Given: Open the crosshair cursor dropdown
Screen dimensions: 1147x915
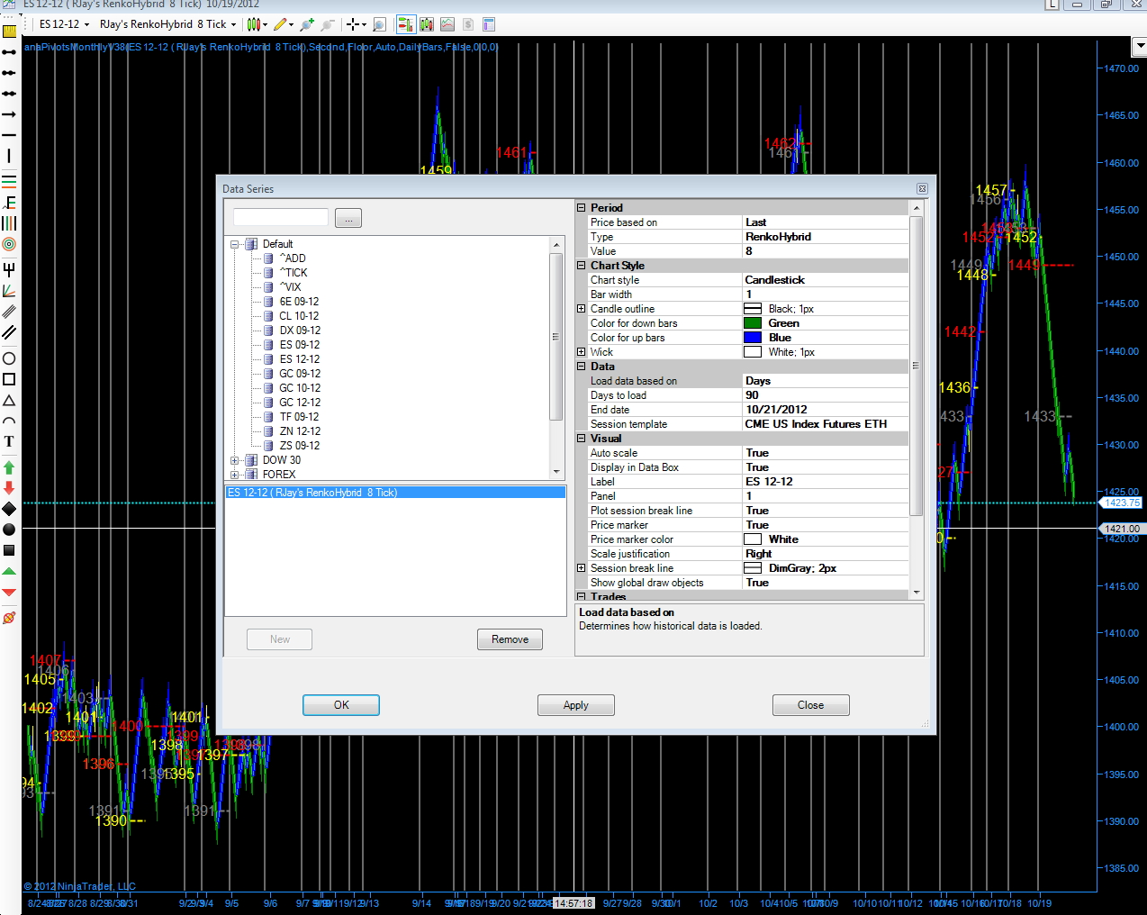Looking at the screenshot, I should (x=357, y=24).
